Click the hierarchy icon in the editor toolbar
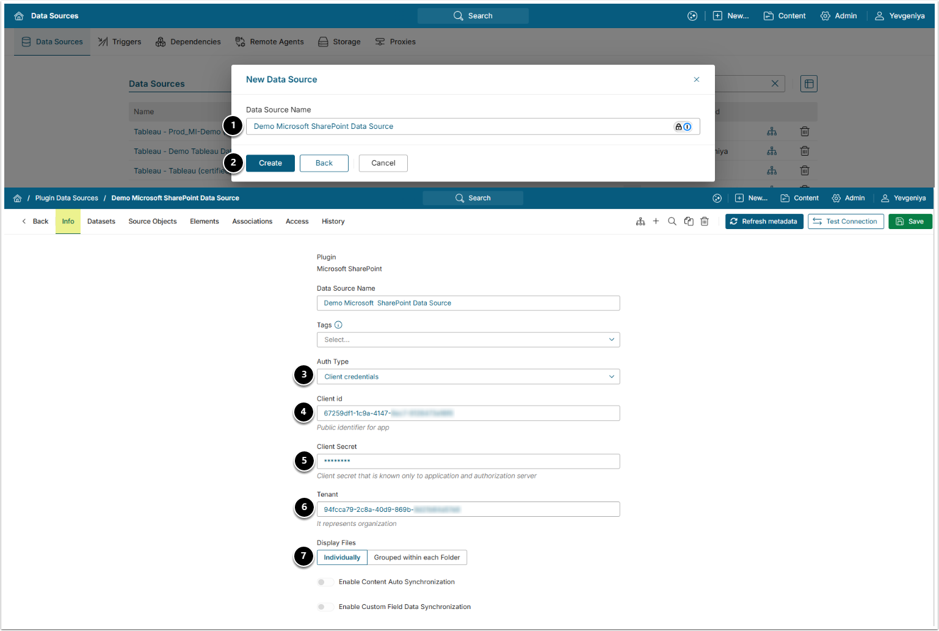 [640, 221]
